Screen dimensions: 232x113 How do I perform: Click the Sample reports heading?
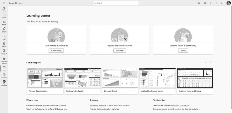(x=34, y=63)
